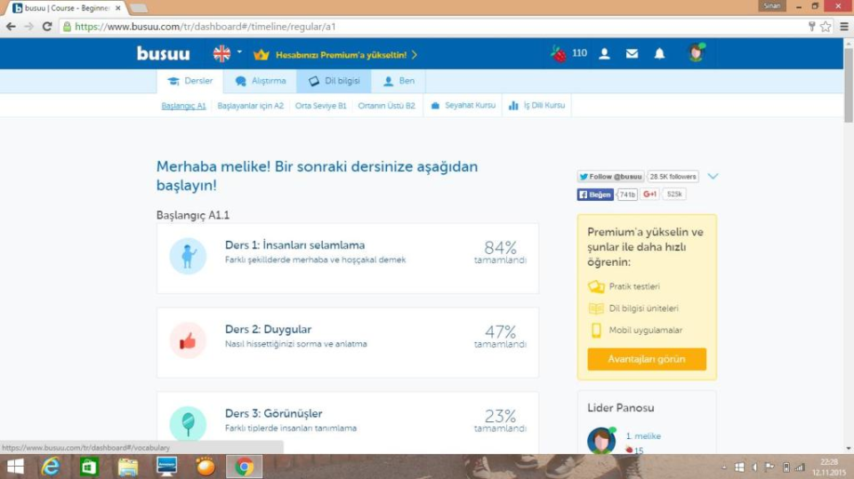Click the 28.5K followers count

673,176
